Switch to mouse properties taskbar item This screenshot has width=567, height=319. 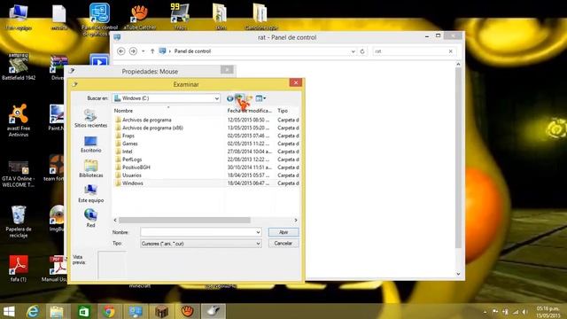(214, 311)
